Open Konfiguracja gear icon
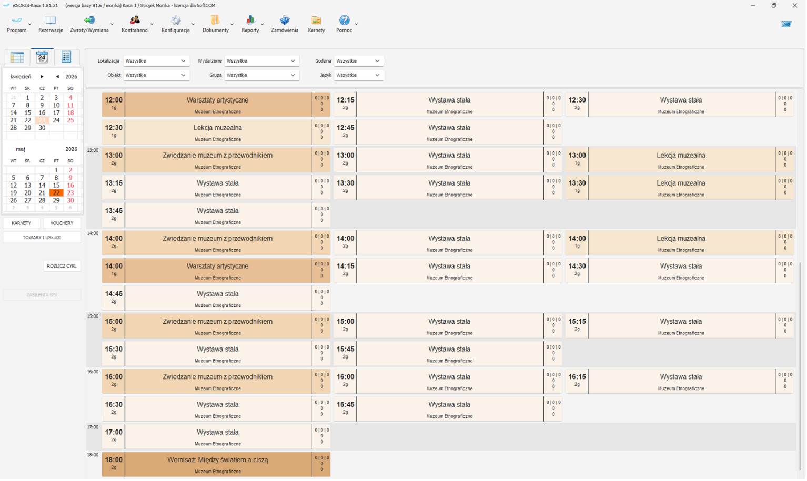This screenshot has height=481, width=807. tap(176, 21)
